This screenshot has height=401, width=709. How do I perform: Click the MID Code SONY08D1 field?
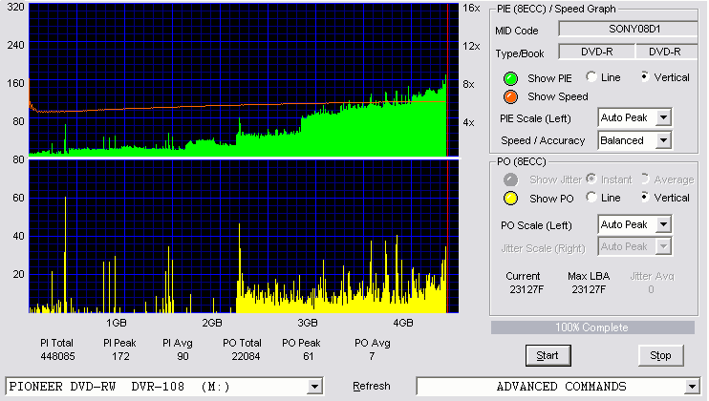(x=629, y=29)
